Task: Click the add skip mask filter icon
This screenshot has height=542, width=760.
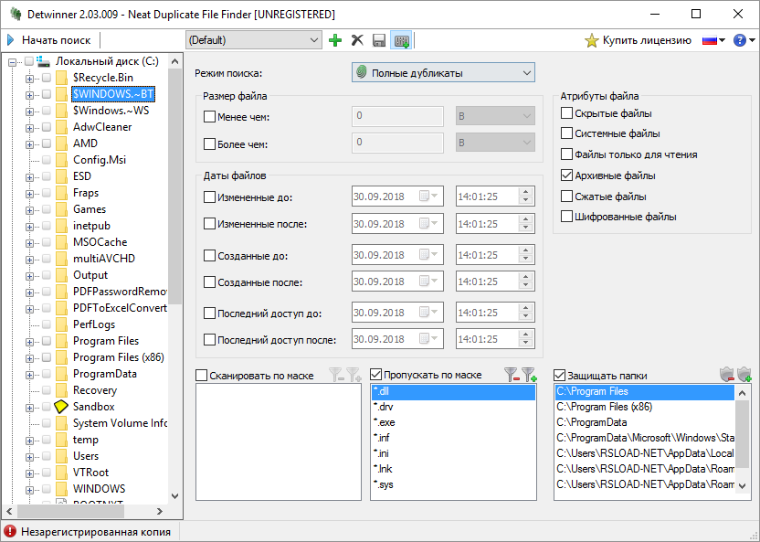Action: coord(529,374)
